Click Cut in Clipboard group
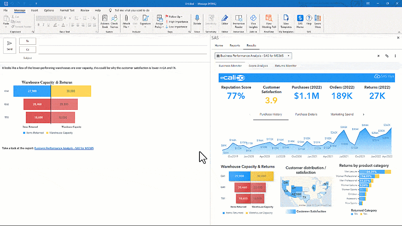 [x=15, y=16]
